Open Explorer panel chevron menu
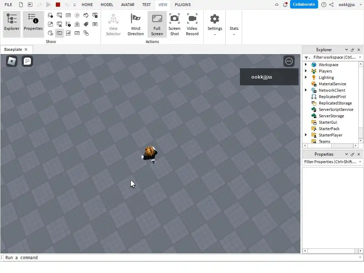Viewport: 364px width, 273px height. coord(346,50)
